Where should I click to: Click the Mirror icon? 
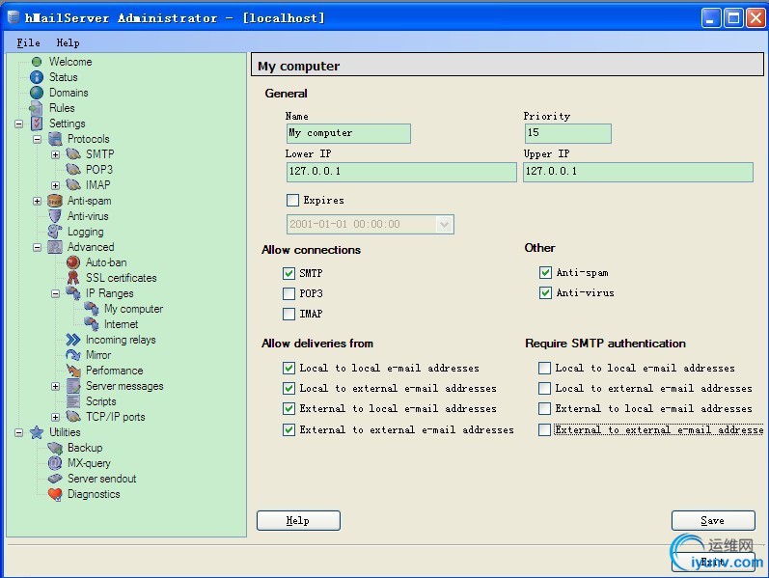tap(73, 355)
